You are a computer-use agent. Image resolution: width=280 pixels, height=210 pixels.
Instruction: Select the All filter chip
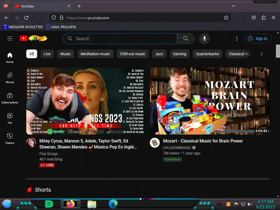point(32,54)
